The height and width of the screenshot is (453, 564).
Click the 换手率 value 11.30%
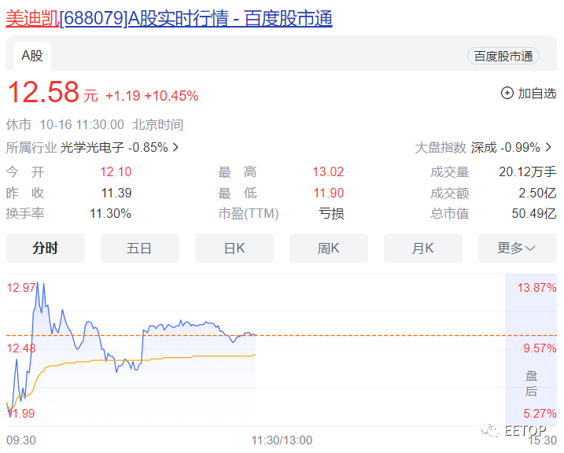pos(110,214)
